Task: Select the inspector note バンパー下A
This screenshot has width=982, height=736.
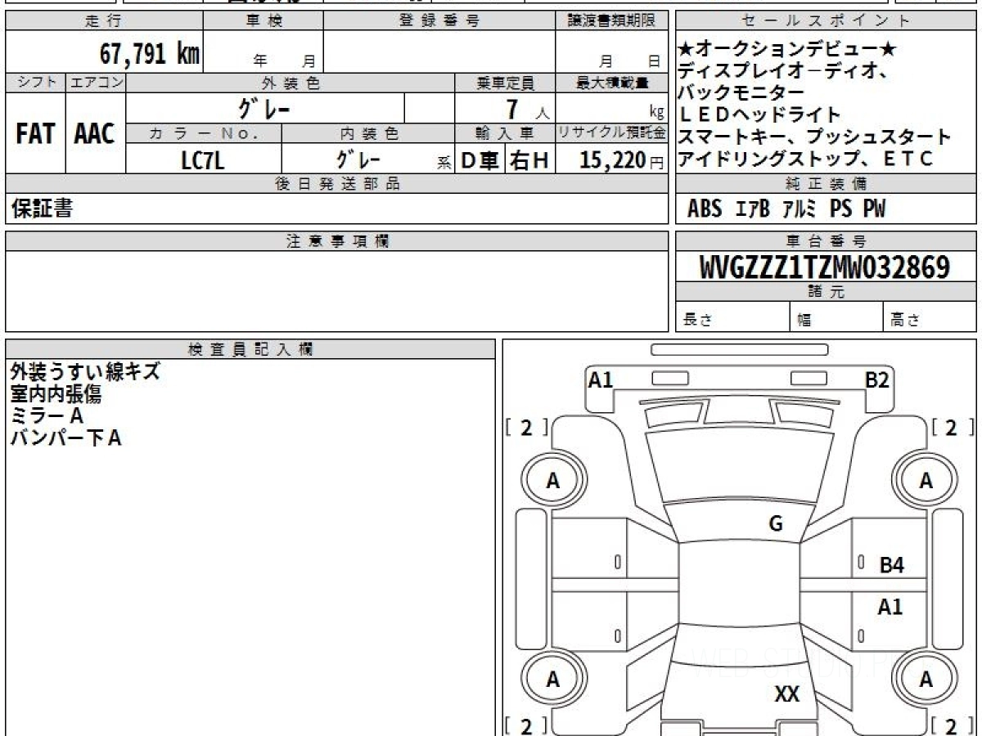Action: (65, 438)
